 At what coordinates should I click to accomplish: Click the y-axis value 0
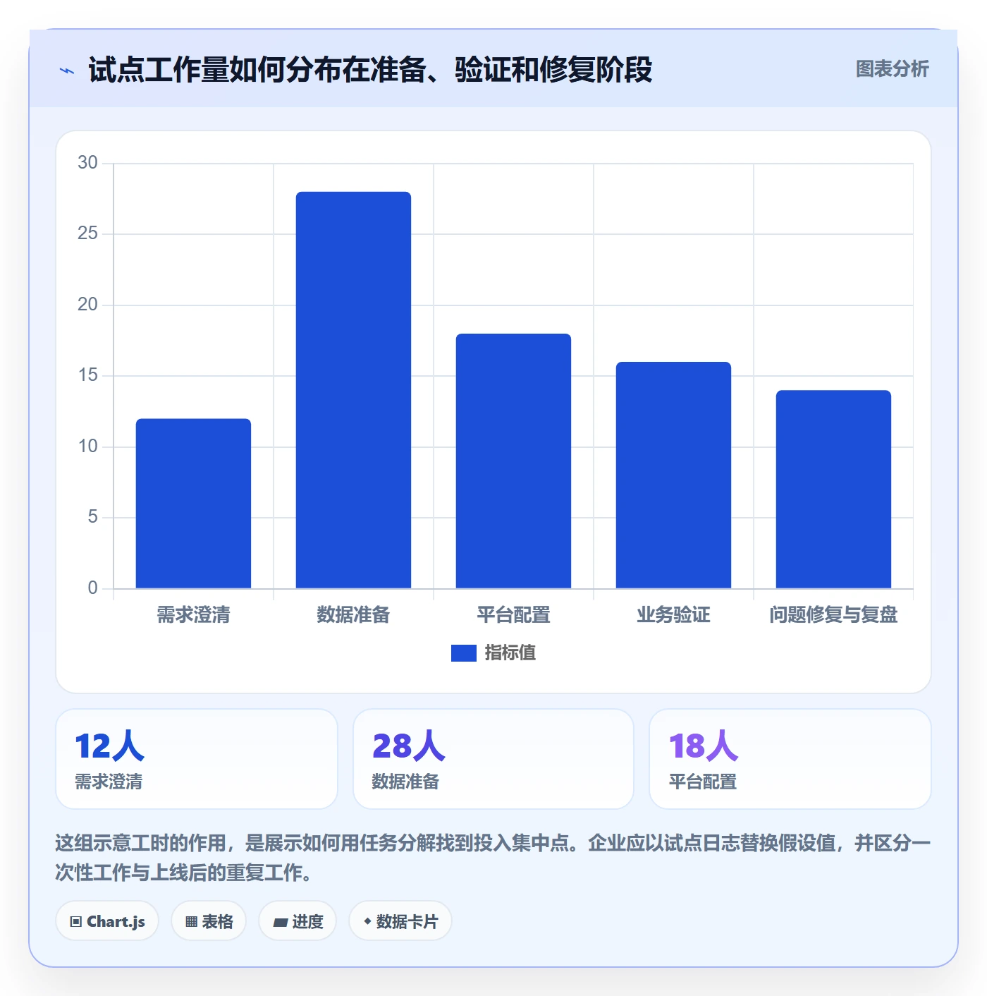[92, 588]
